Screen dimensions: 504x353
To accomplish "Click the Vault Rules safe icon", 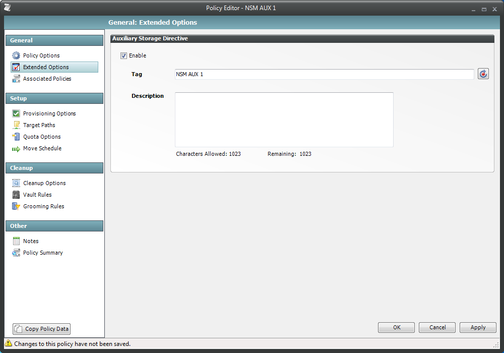I will click(16, 195).
